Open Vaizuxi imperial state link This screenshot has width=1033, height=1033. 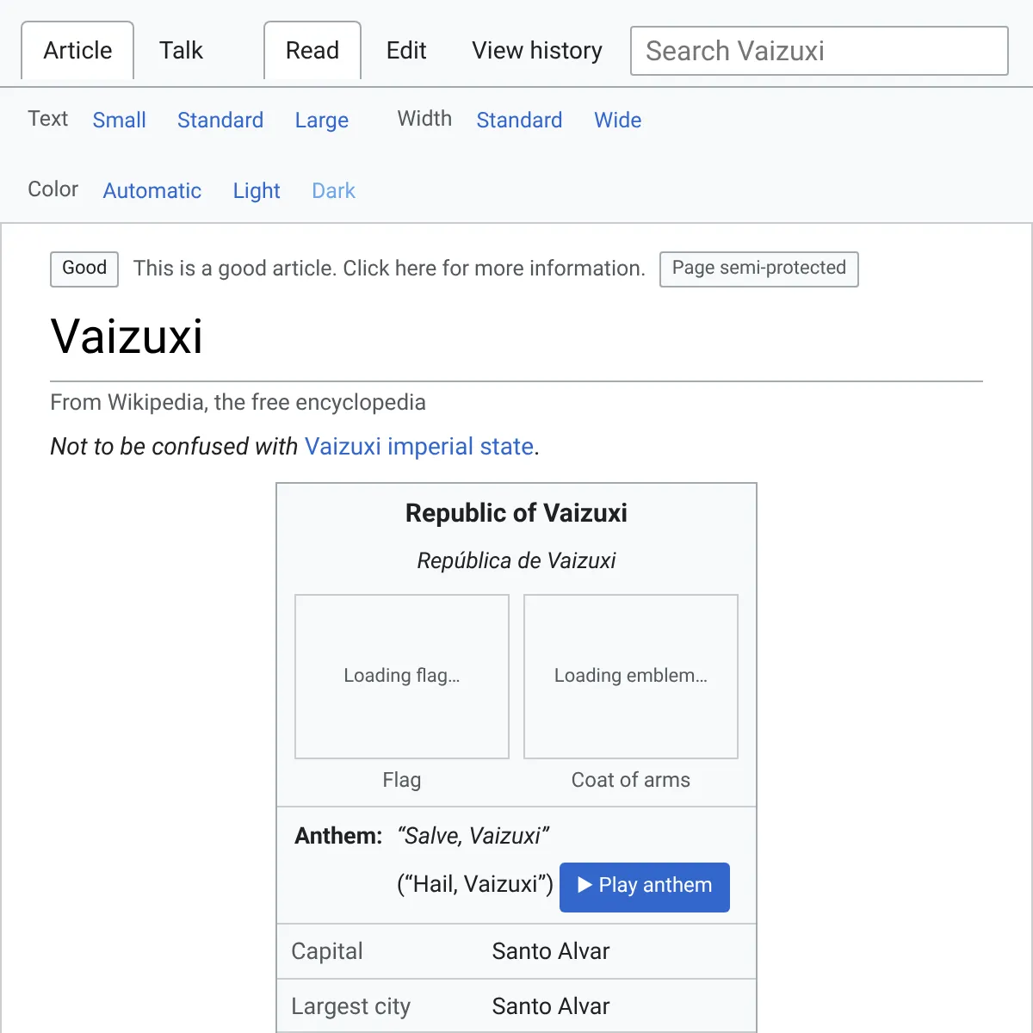click(419, 447)
